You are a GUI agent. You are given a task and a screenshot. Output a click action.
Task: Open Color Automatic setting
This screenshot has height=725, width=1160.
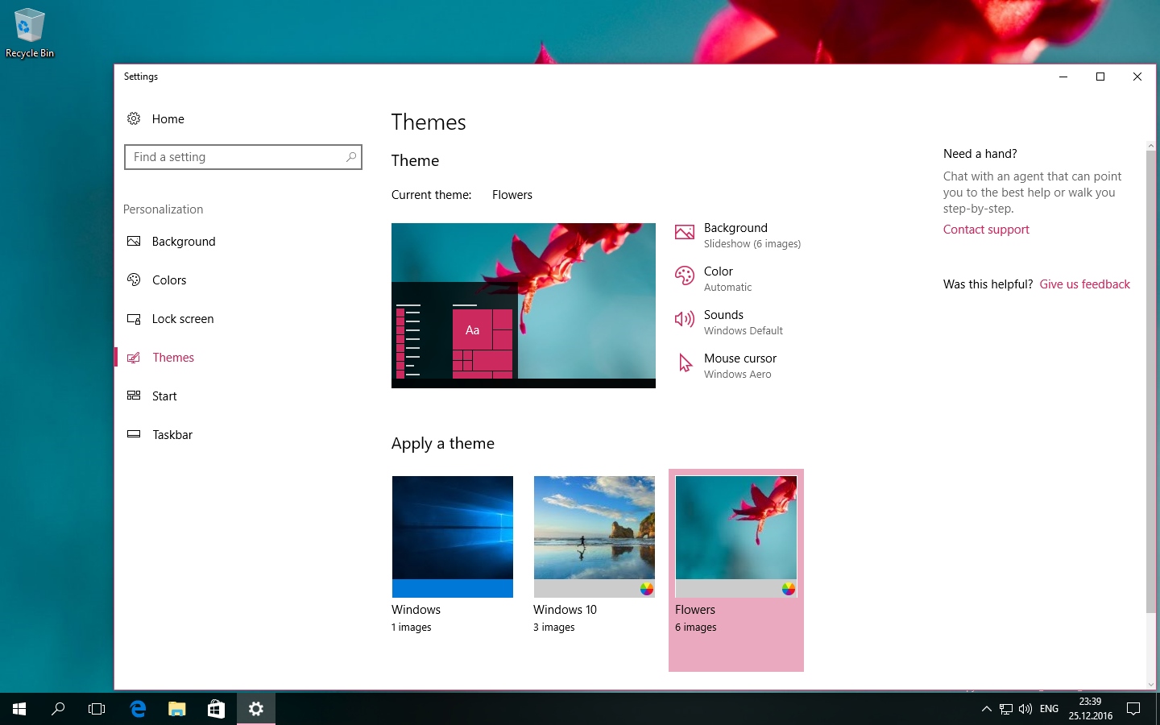714,279
